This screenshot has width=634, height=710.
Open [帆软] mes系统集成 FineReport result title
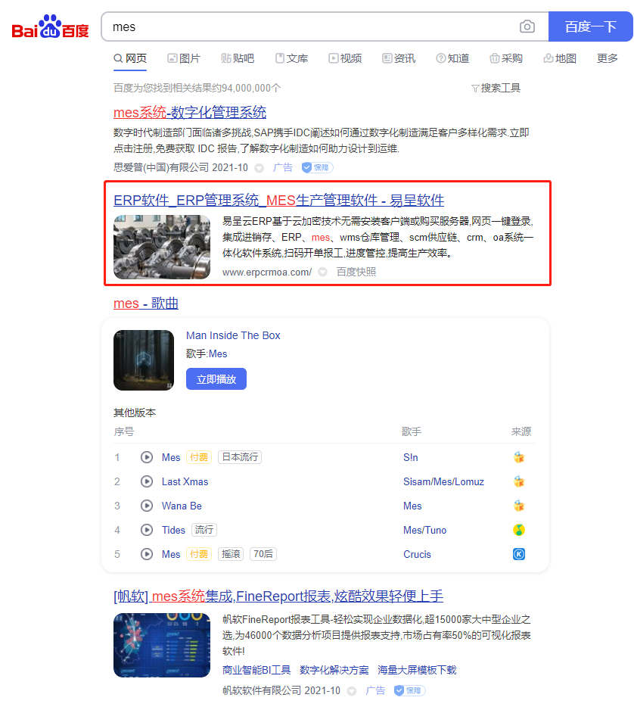click(x=278, y=596)
